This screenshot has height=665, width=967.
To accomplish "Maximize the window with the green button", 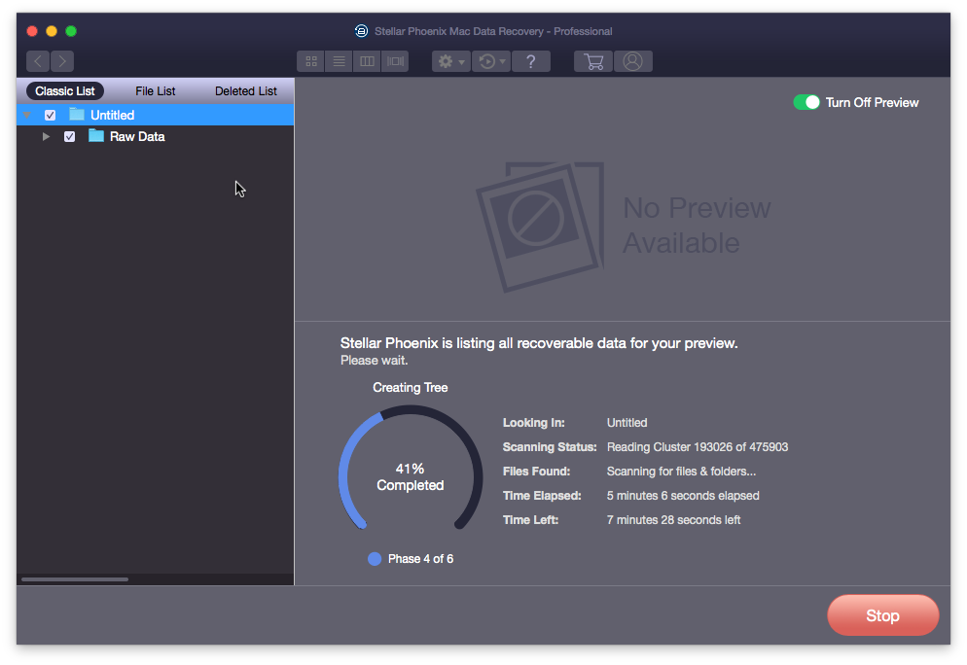I will 71,31.
